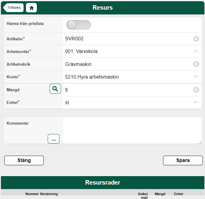The height and width of the screenshot is (199, 205).
Task: Click the Kalkyl mgd column header
Action: [x=143, y=196]
